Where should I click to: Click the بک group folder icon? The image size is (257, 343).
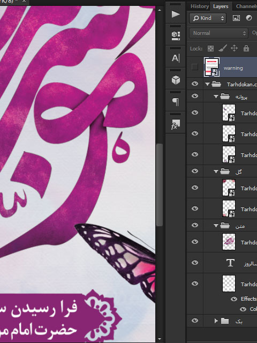pyautogui.click(x=225, y=321)
